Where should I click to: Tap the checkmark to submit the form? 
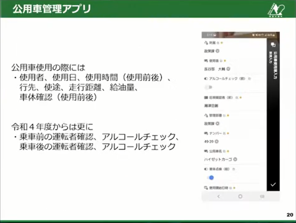point(273,184)
